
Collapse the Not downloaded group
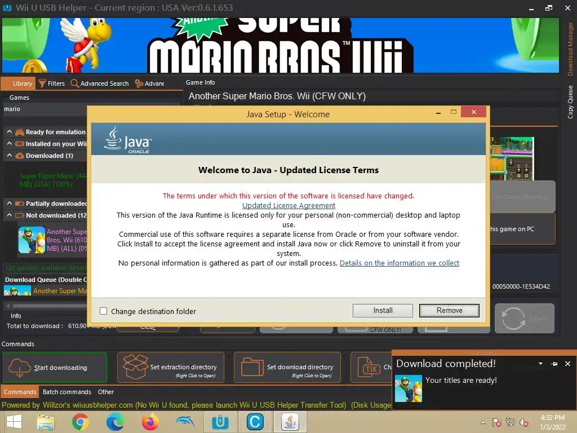[x=9, y=215]
